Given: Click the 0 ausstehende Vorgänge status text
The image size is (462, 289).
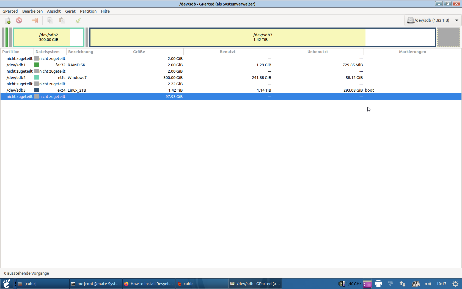Looking at the screenshot, I should point(26,273).
